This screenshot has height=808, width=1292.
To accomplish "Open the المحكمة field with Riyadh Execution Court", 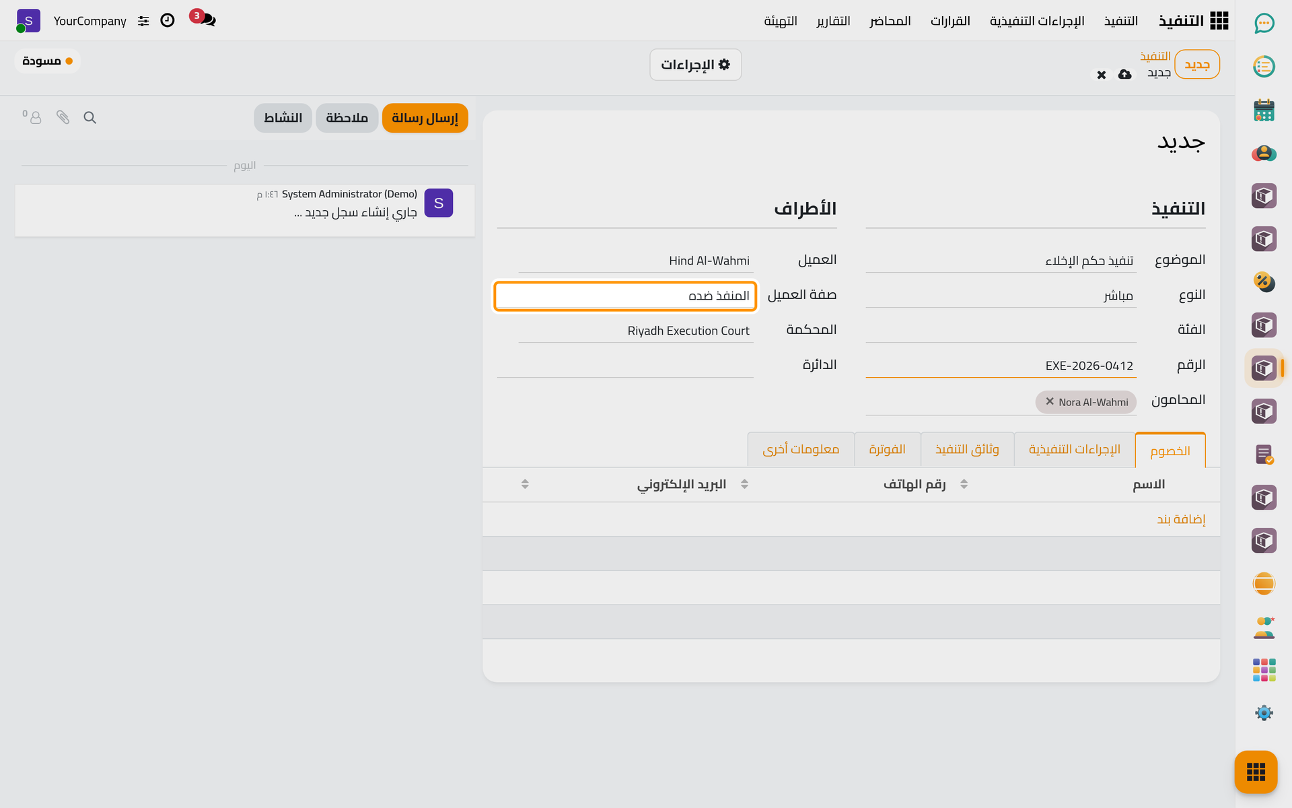I will (636, 331).
